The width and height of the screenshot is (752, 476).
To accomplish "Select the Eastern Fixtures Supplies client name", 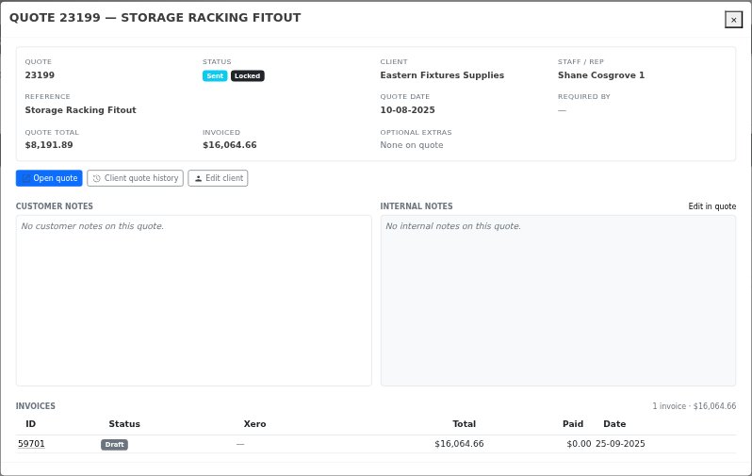I will [x=442, y=75].
